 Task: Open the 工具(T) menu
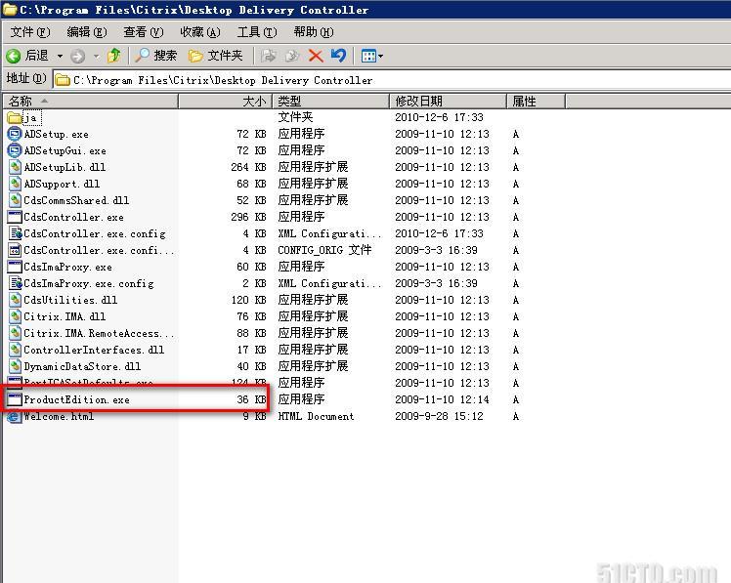pyautogui.click(x=257, y=32)
